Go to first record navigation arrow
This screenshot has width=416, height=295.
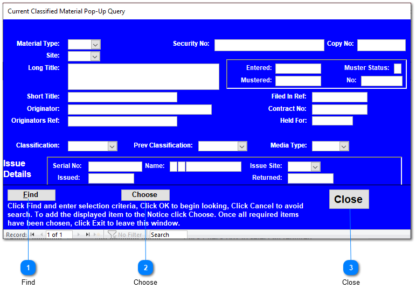coord(32,235)
